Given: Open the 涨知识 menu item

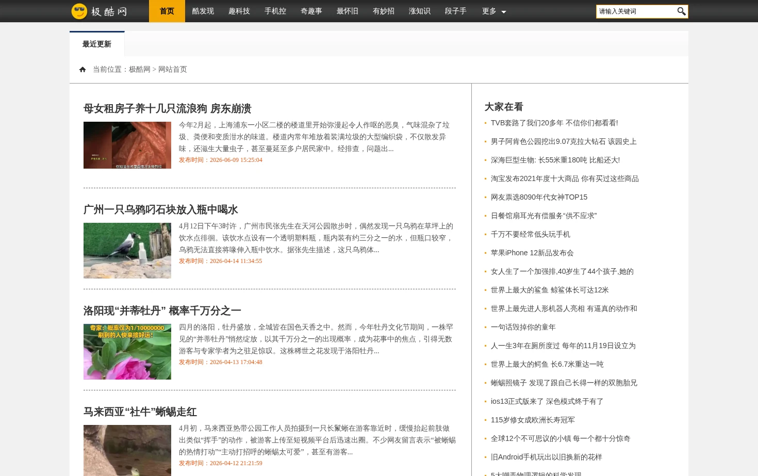Looking at the screenshot, I should pos(420,11).
